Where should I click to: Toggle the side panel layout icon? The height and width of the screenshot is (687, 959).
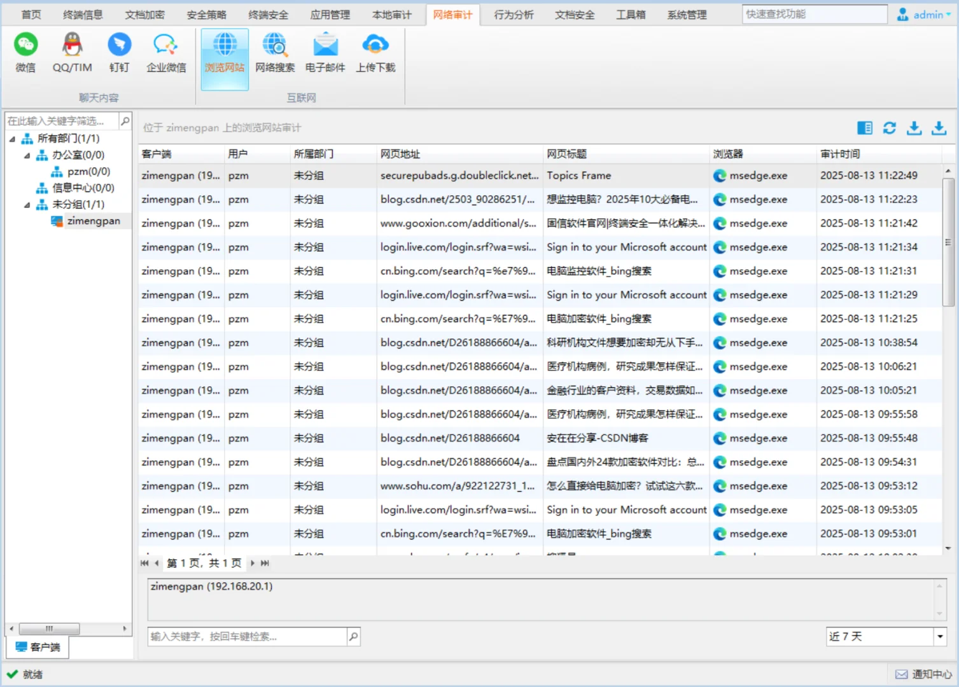pyautogui.click(x=865, y=128)
